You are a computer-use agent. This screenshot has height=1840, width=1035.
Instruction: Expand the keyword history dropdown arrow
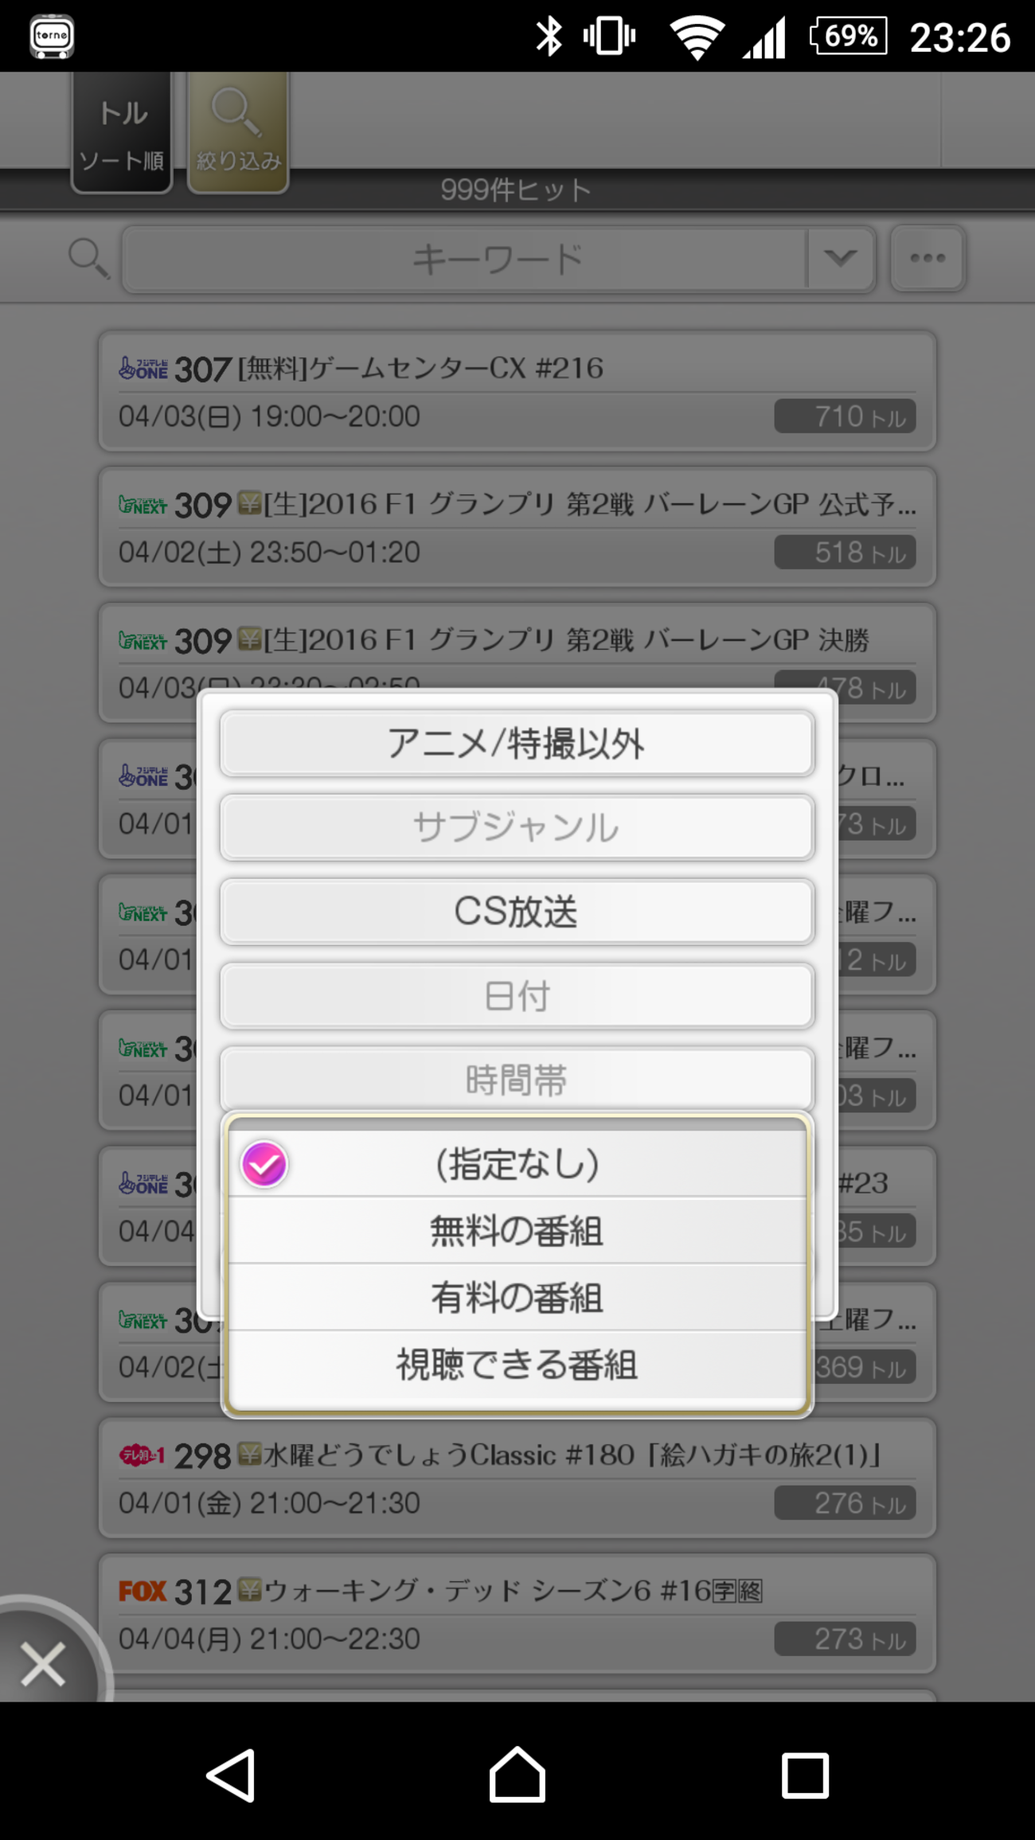tap(840, 259)
